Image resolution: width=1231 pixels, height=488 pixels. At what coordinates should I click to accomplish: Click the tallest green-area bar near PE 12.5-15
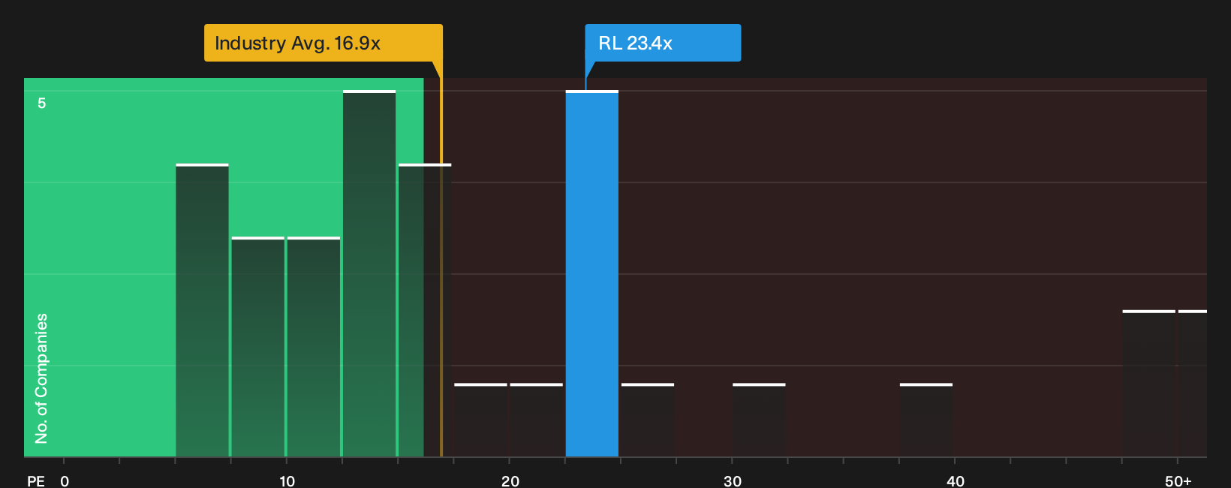click(369, 273)
